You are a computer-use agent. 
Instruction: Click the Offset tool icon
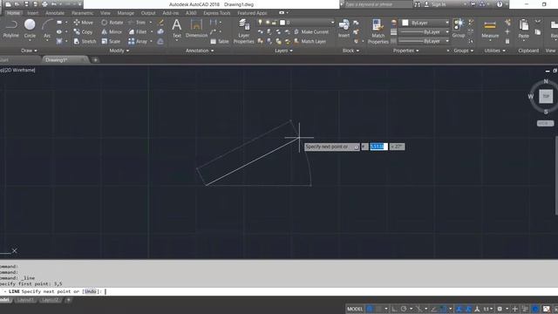click(x=160, y=41)
